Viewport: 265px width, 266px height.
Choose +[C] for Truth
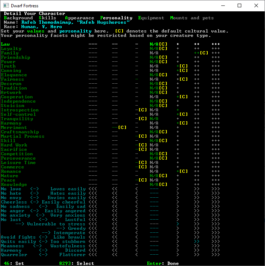tap(182, 66)
